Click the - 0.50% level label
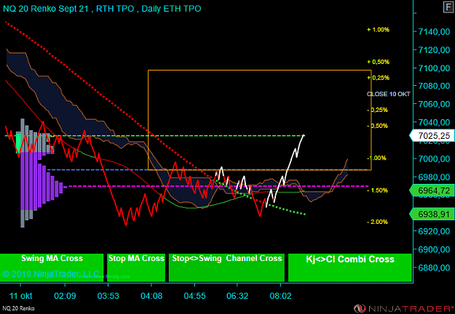 tap(377, 126)
